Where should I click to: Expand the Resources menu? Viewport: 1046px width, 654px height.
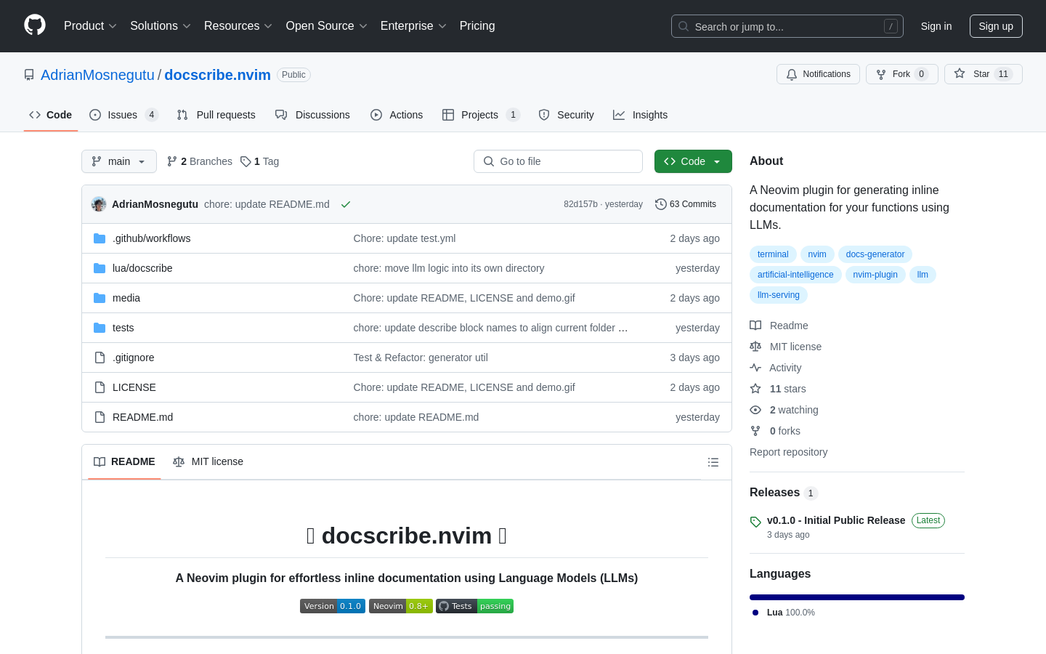coord(238,26)
